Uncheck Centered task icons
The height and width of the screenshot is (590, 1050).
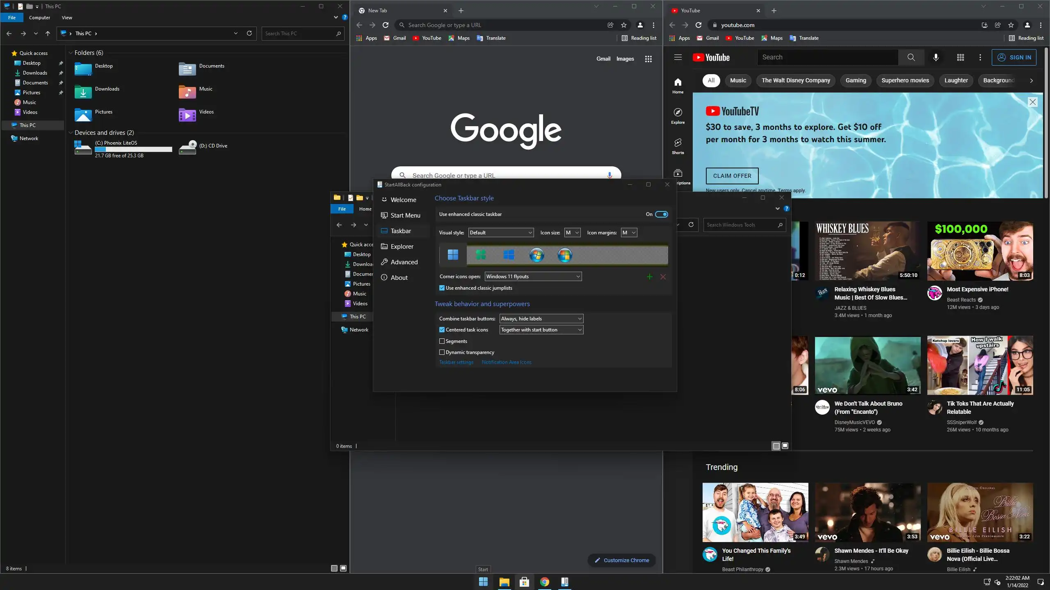coord(442,330)
